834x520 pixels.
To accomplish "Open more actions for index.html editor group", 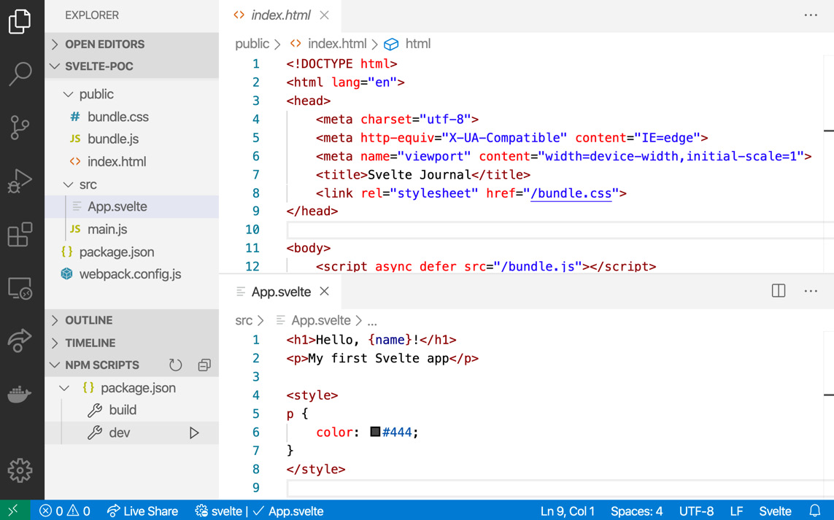I will click(x=811, y=15).
